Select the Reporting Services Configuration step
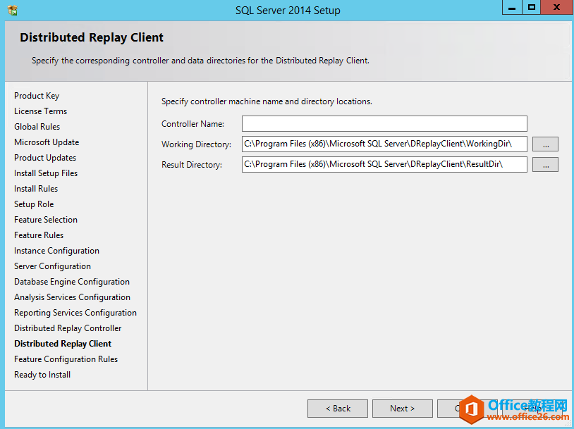This screenshot has height=429, width=574. (x=75, y=313)
